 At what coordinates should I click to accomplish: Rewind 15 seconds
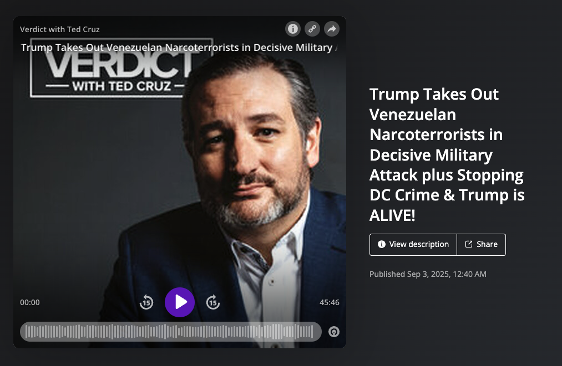coord(146,302)
